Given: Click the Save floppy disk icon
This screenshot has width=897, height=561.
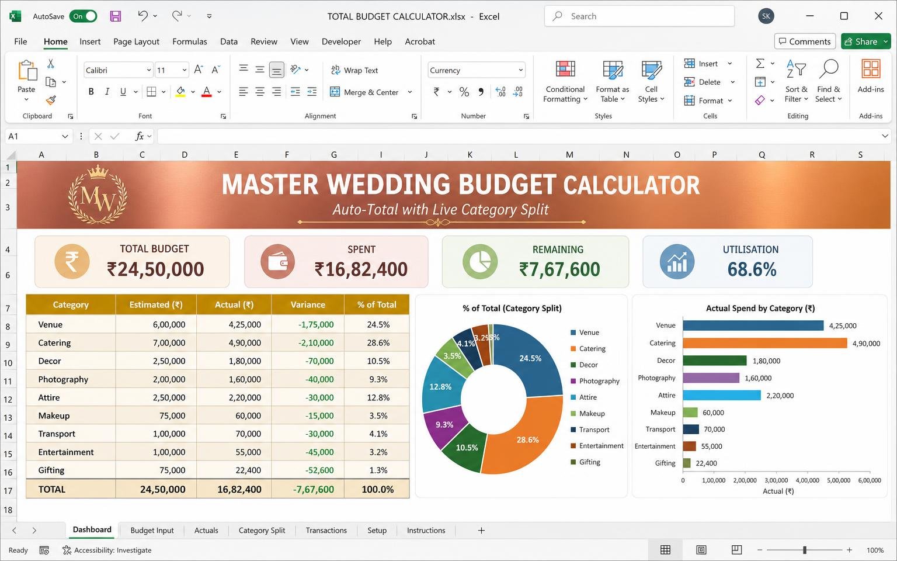Looking at the screenshot, I should (x=116, y=16).
